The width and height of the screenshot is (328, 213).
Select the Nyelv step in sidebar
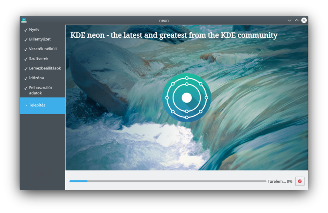click(x=34, y=29)
